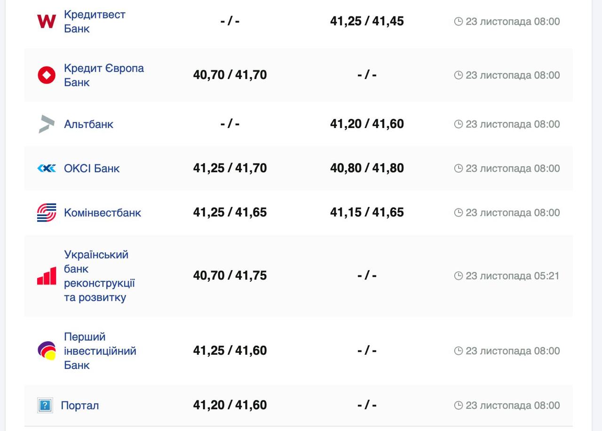Open the Кредит Європа Банк link
Image resolution: width=602 pixels, height=431 pixels.
[x=103, y=75]
